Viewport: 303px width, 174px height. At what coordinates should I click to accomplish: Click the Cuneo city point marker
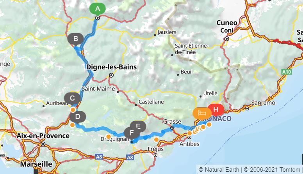point(227,39)
